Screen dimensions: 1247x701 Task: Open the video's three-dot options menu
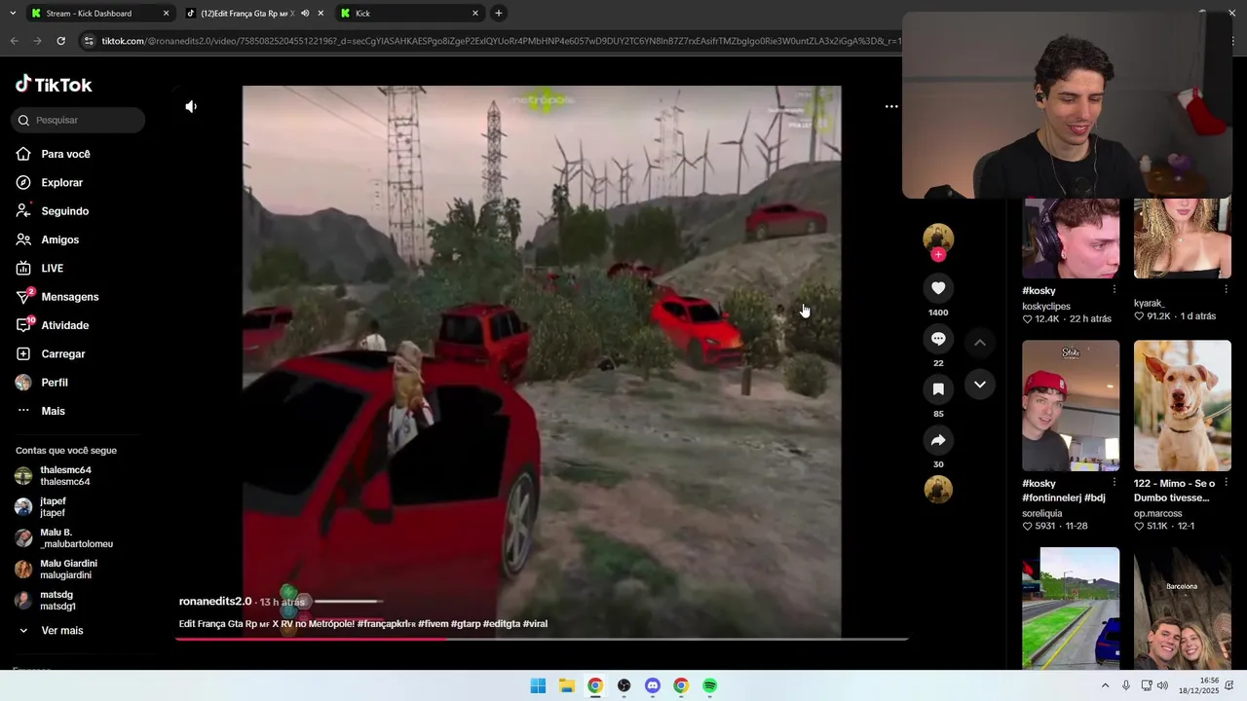[890, 106]
